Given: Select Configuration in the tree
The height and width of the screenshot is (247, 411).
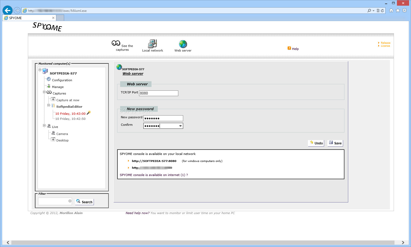Looking at the screenshot, I should (x=62, y=80).
